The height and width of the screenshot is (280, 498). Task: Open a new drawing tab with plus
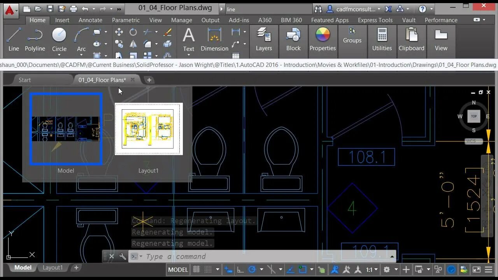point(149,80)
